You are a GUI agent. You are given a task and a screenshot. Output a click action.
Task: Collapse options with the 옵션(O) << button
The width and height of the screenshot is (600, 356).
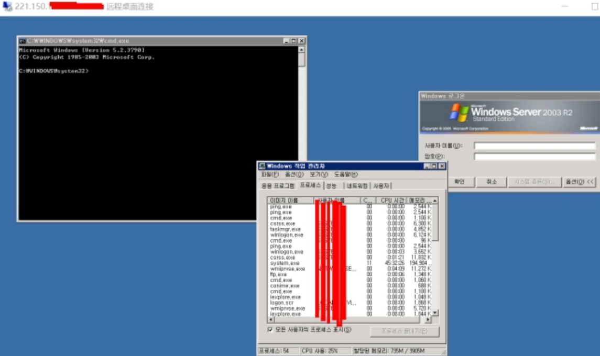pyautogui.click(x=580, y=182)
